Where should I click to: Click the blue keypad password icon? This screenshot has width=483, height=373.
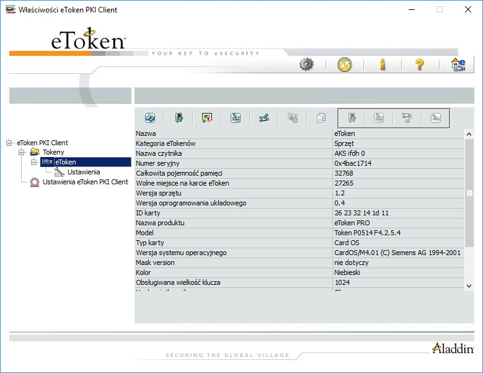(236, 118)
